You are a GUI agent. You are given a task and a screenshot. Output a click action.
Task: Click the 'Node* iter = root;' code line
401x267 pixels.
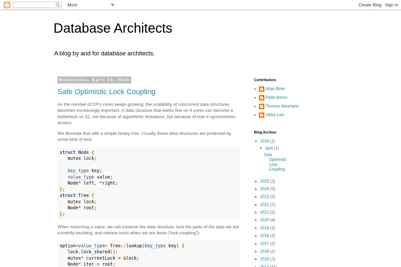(x=92, y=264)
